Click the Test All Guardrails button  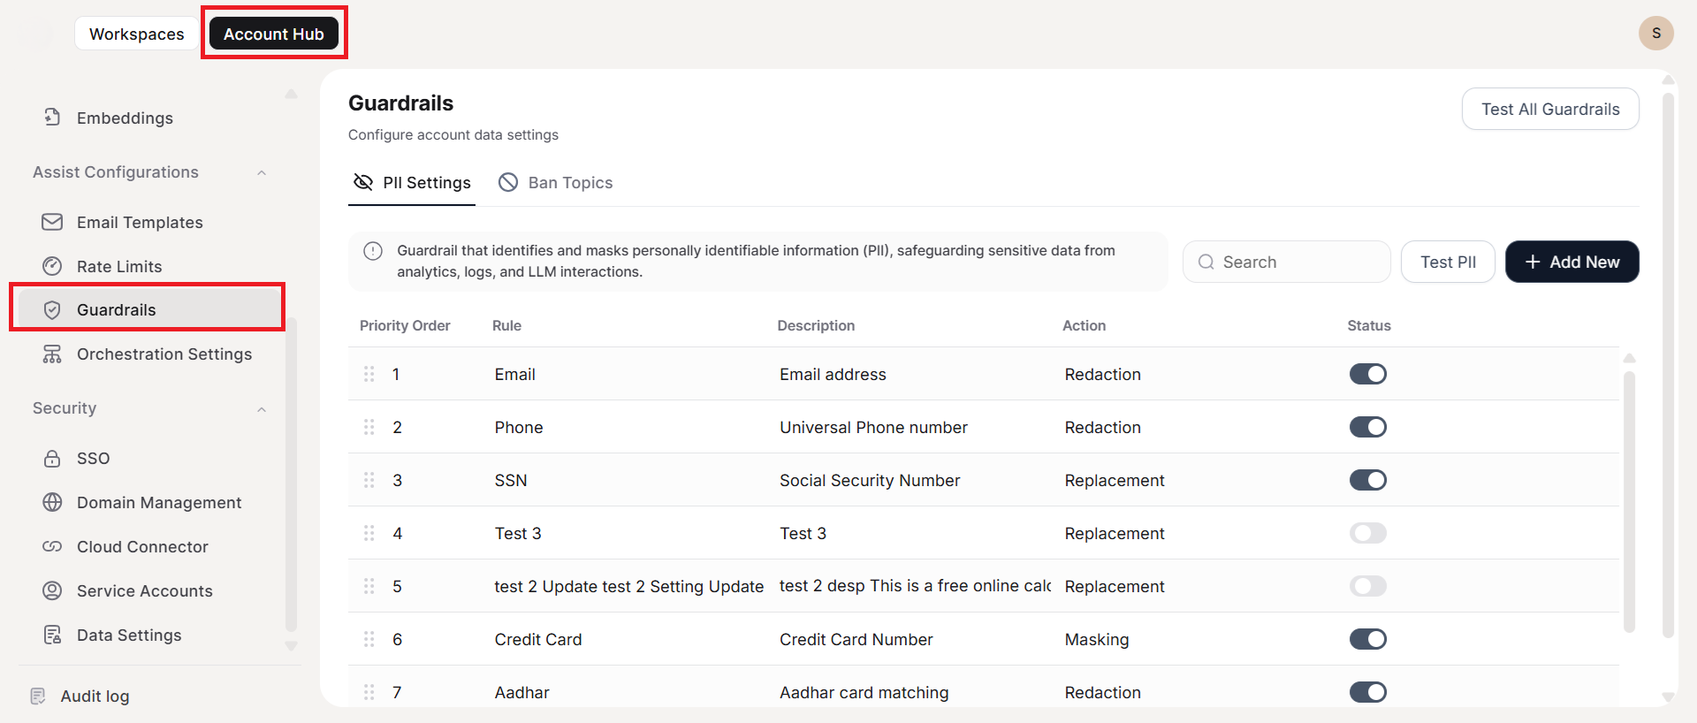coord(1550,109)
